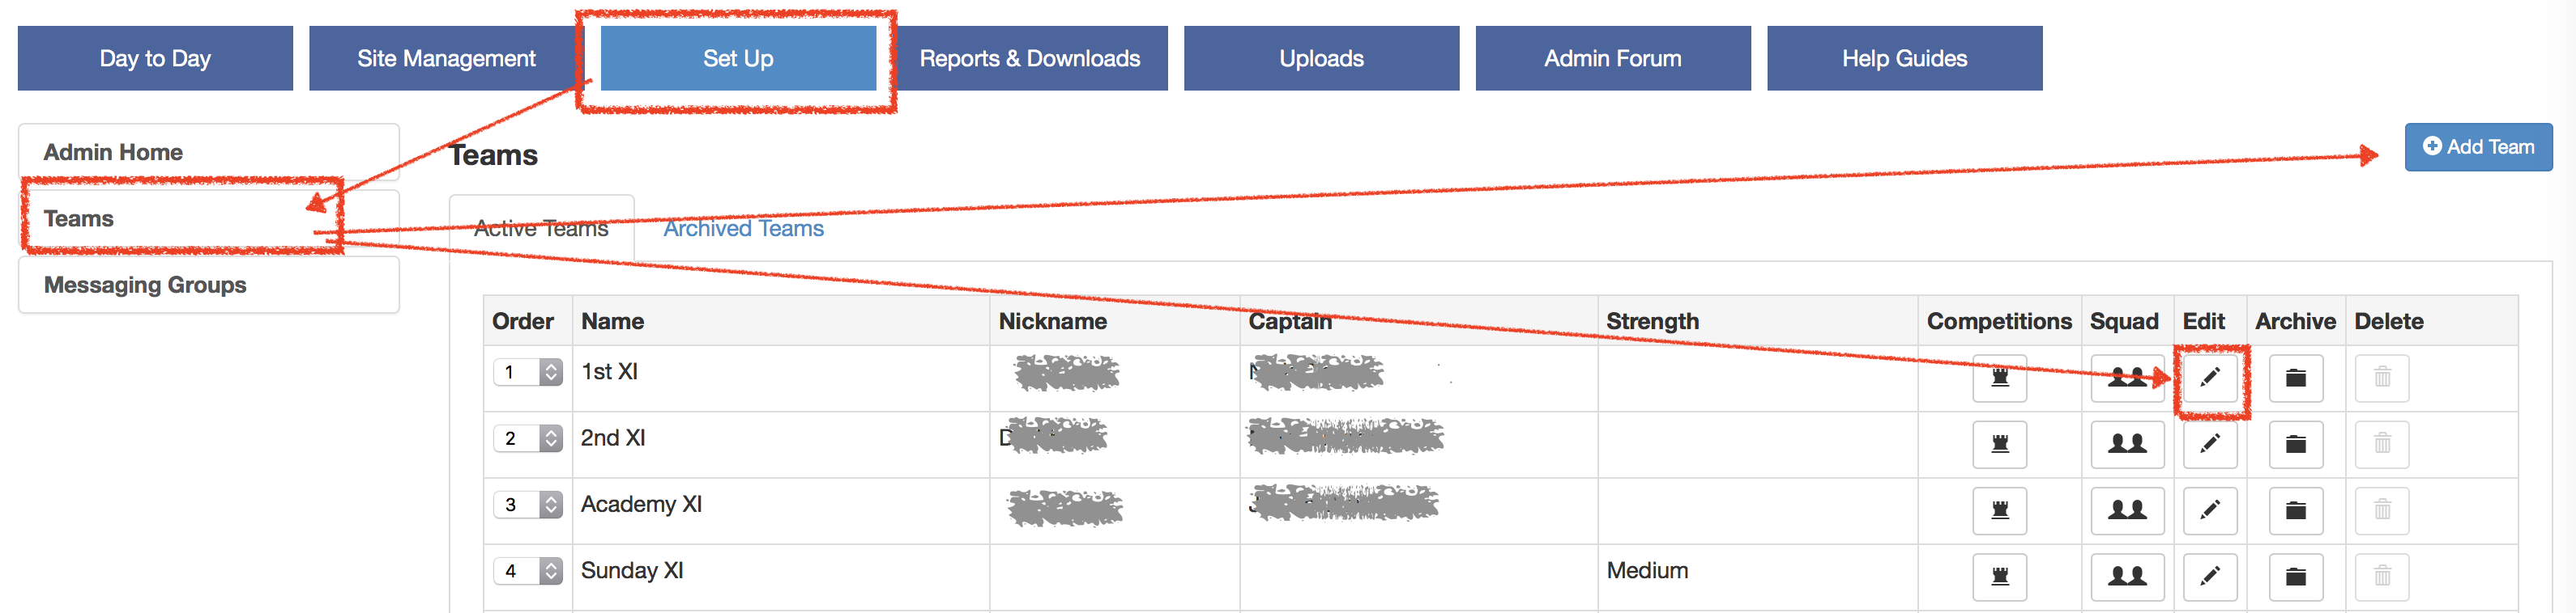
Task: Adjust order stepper for 2nd XI
Action: click(551, 438)
